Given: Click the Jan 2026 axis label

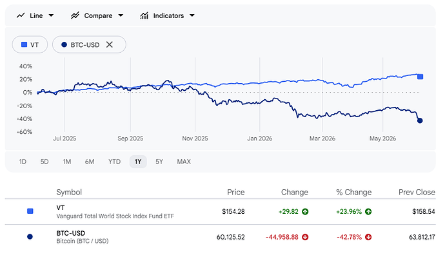Looking at the screenshot, I should 260,138.
